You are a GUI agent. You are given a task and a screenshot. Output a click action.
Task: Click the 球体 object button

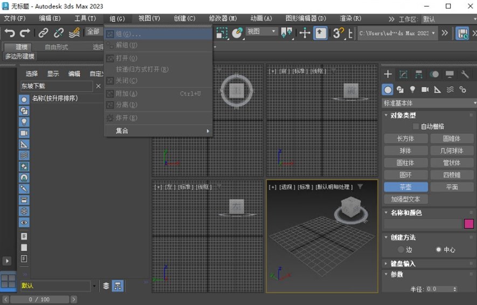click(x=406, y=151)
